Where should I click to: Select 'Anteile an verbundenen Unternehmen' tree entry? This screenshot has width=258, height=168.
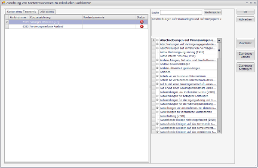coord(183,76)
